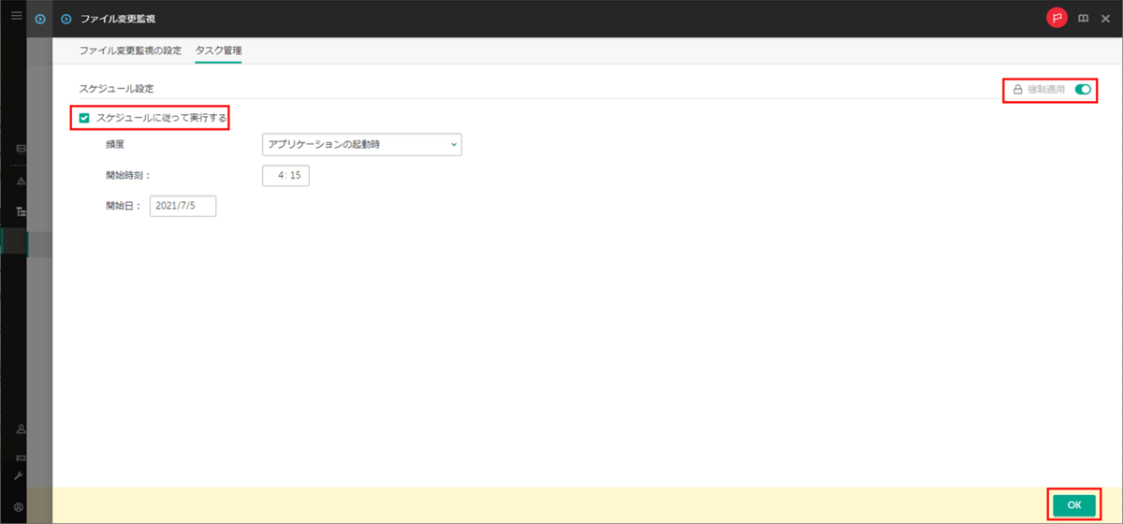Image resolution: width=1123 pixels, height=524 pixels.
Task: Open the wrench settings icon in the sidebar
Action: tap(19, 475)
